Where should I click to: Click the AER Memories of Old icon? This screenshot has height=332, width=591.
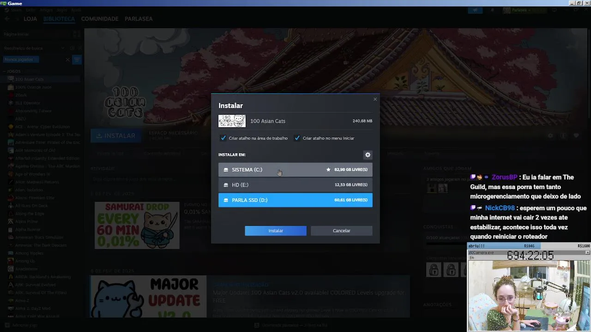coord(11,150)
